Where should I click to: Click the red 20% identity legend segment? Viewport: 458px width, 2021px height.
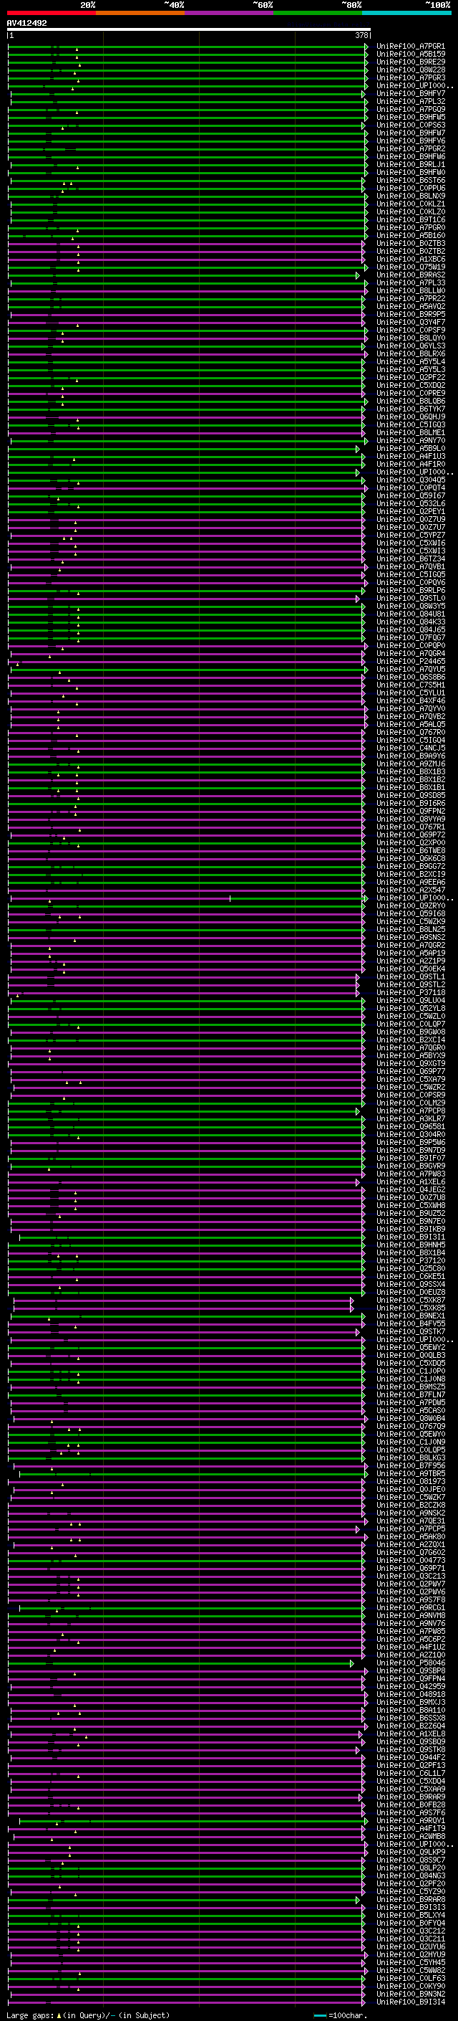[x=51, y=14]
